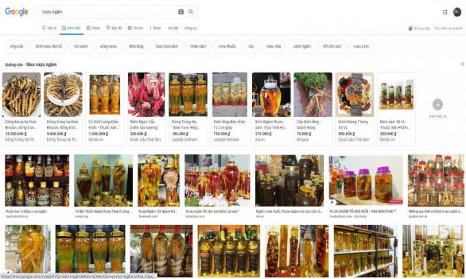Click the arrow to see all ads
The width and height of the screenshot is (466, 279).
[x=437, y=105]
